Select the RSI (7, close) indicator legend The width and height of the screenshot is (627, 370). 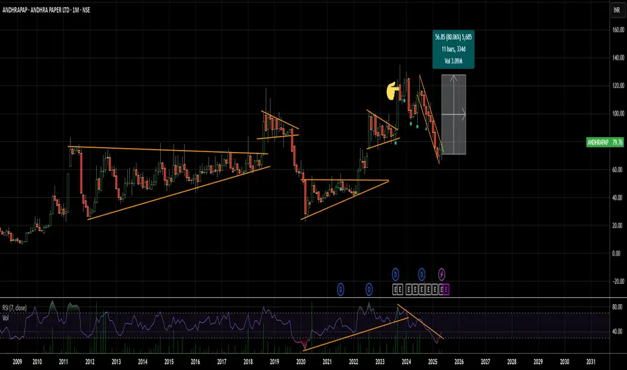[x=14, y=308]
